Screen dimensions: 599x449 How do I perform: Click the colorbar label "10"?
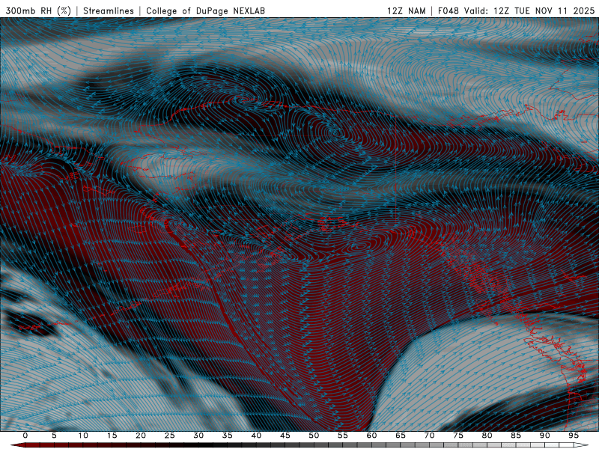point(83,436)
